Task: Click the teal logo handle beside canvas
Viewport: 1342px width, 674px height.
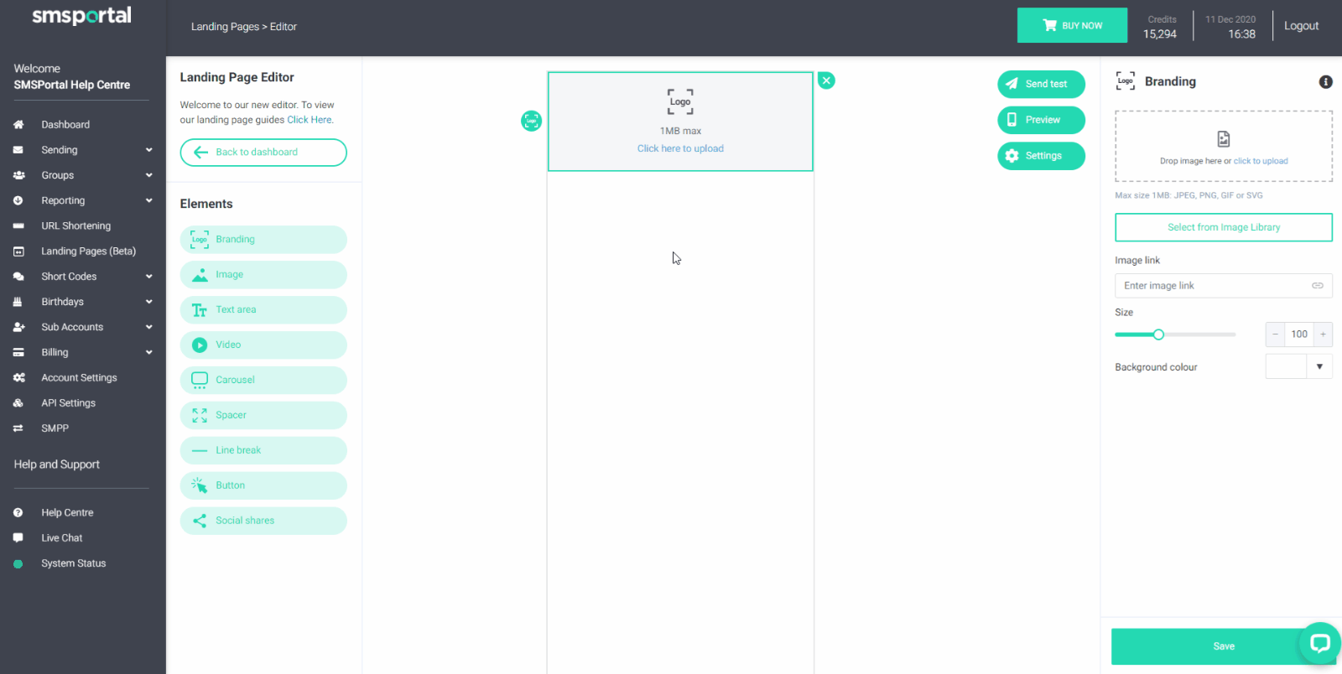Action: [532, 121]
